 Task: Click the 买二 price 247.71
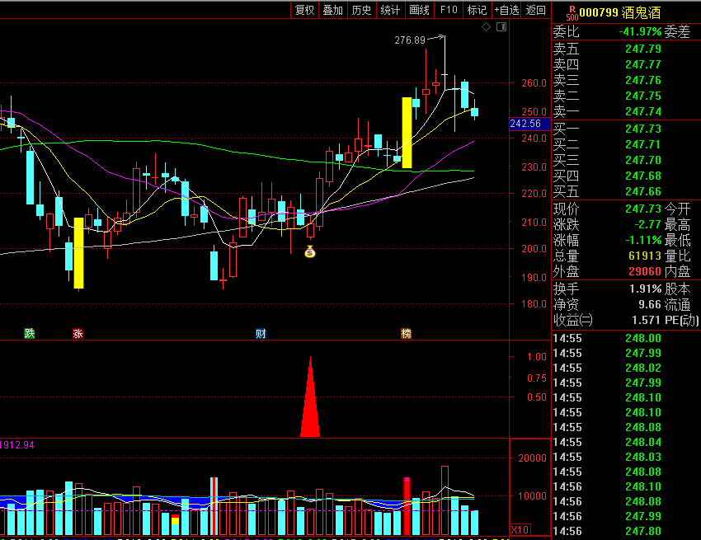pos(643,144)
